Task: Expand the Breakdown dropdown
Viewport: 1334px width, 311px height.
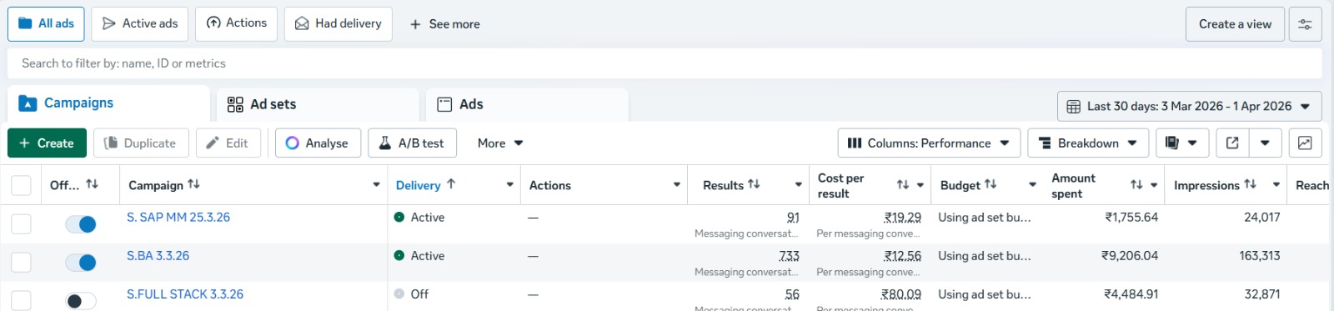Action: [x=1088, y=143]
